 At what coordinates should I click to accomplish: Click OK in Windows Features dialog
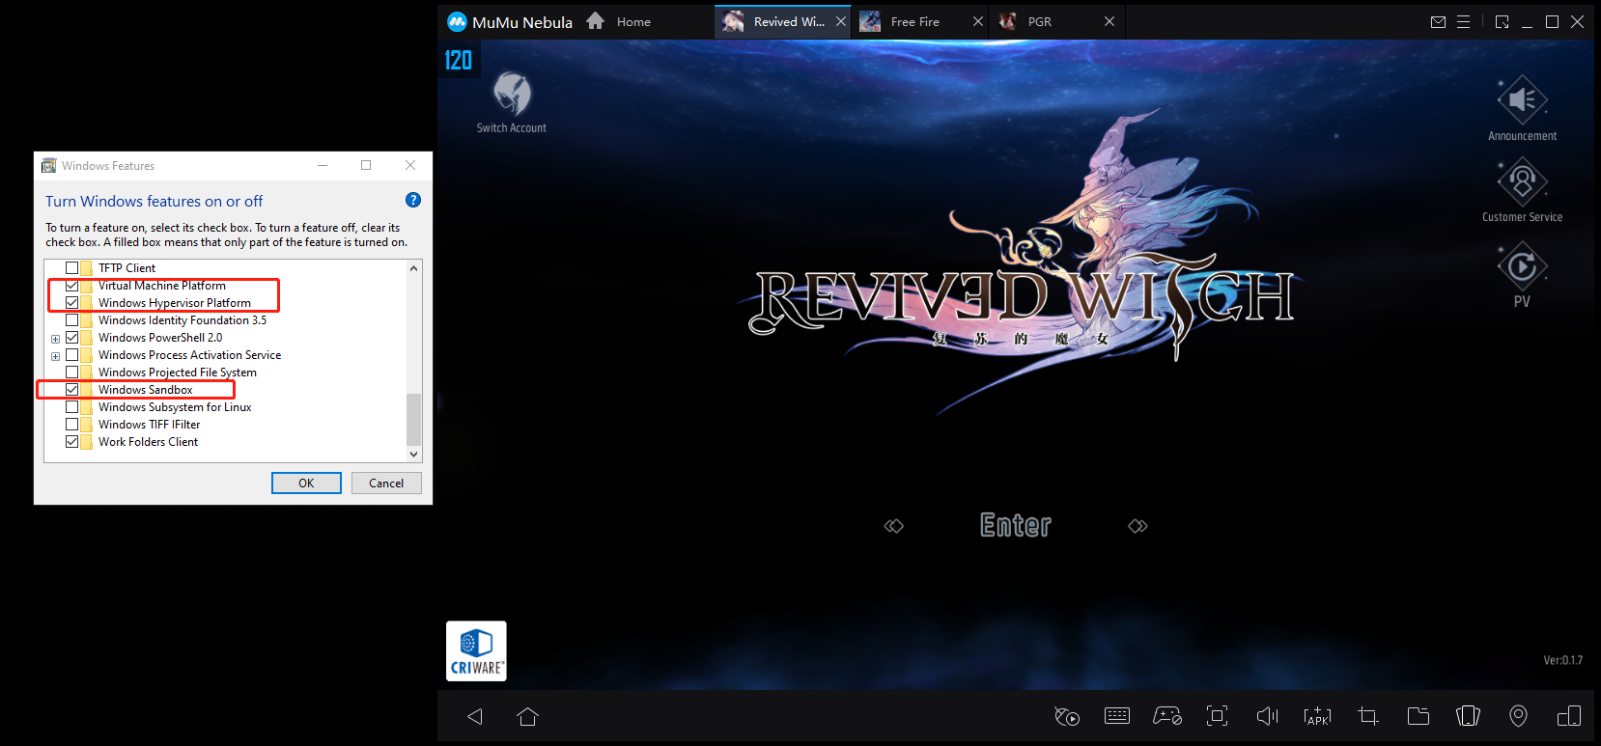pyautogui.click(x=306, y=484)
